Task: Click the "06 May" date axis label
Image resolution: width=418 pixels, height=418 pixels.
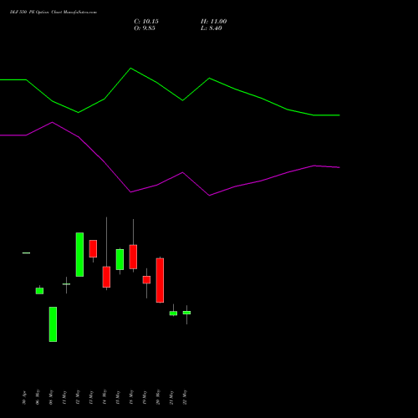Action: tap(38, 397)
